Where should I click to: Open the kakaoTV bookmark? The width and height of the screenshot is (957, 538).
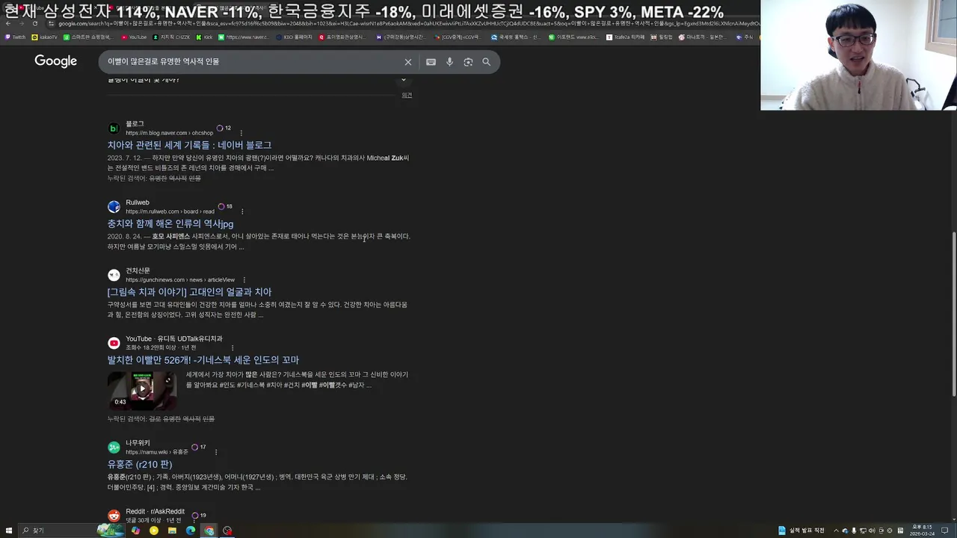pyautogui.click(x=45, y=37)
